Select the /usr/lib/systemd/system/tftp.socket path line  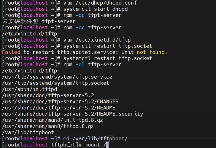pos(55,83)
